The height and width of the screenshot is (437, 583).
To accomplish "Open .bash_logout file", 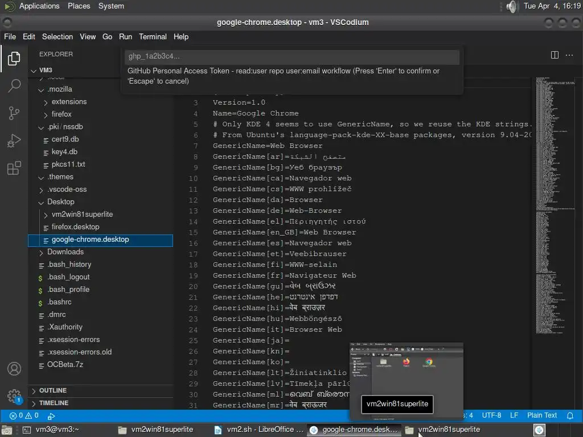I will pyautogui.click(x=68, y=277).
